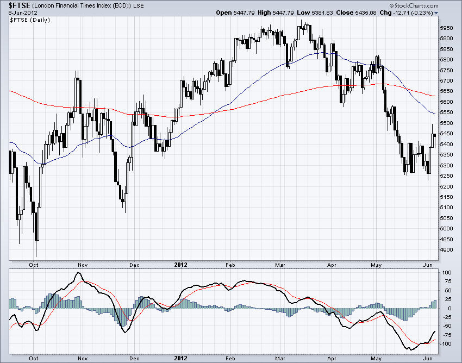Click the 5650 price axis label
The width and height of the screenshot is (462, 363).
click(x=446, y=91)
